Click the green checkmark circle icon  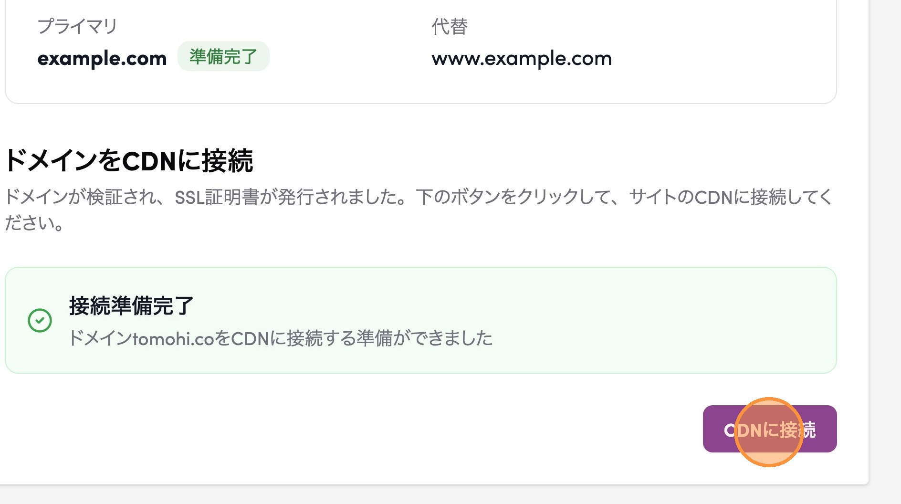[40, 320]
